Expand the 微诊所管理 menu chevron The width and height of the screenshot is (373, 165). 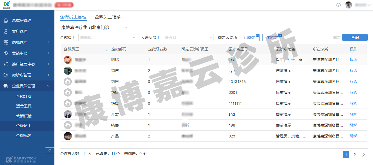[48, 75]
